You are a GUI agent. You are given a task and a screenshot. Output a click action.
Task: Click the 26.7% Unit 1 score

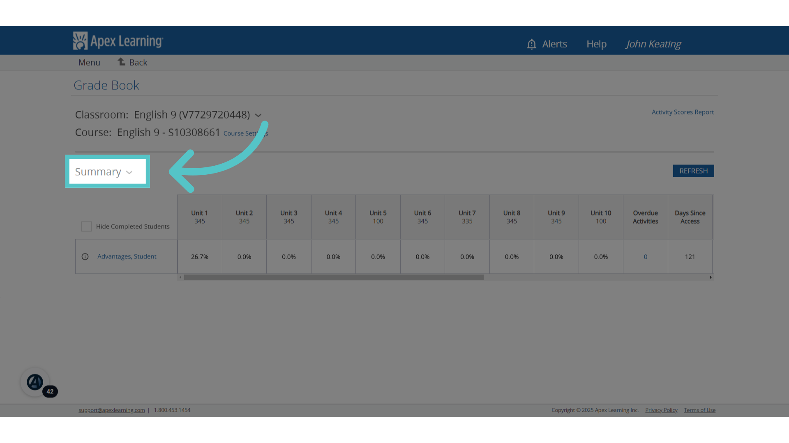(200, 257)
